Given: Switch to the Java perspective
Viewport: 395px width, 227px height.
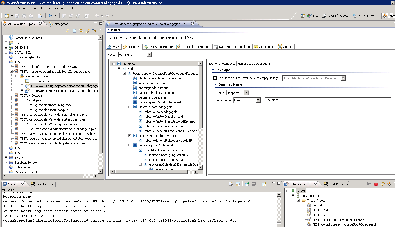Looking at the screenshot, I should point(313,16).
